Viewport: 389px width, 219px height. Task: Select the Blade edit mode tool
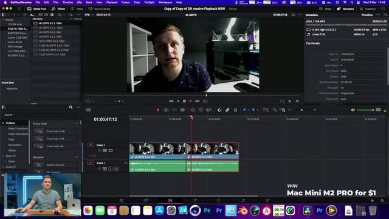tap(182, 109)
